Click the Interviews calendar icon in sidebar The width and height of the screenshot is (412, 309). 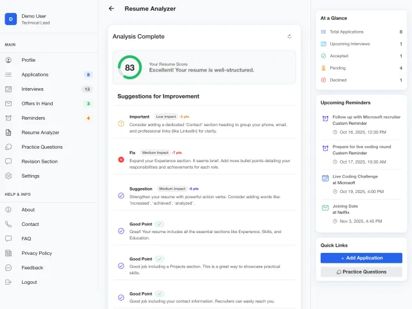[8, 89]
